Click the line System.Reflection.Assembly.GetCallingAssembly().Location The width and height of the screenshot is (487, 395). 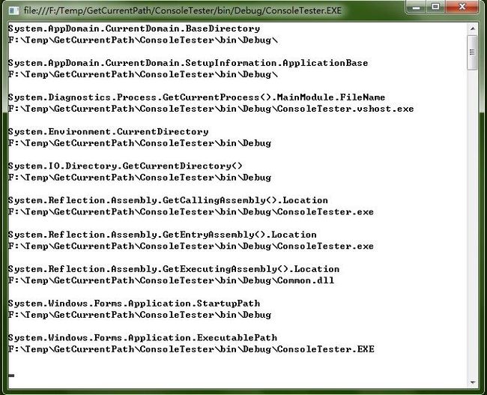coord(168,200)
